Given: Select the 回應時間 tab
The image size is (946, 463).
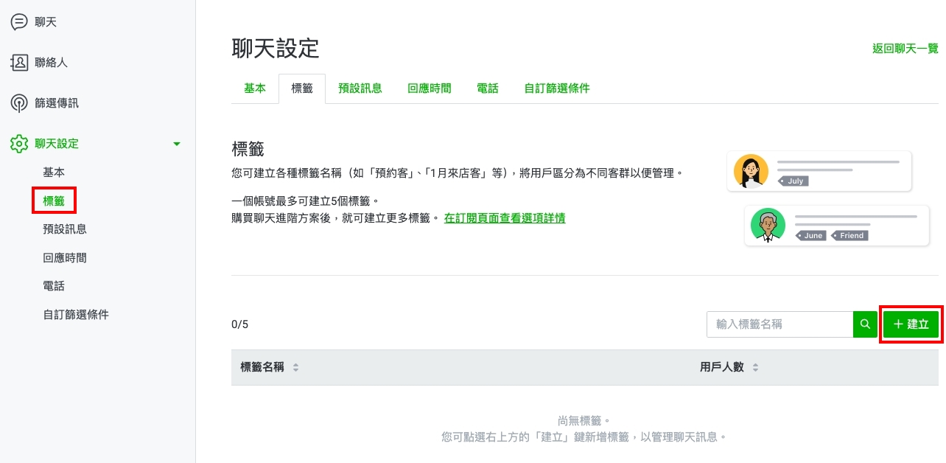Looking at the screenshot, I should (x=430, y=88).
